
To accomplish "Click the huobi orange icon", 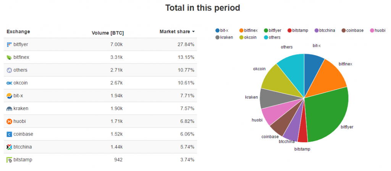I will [x=10, y=121].
